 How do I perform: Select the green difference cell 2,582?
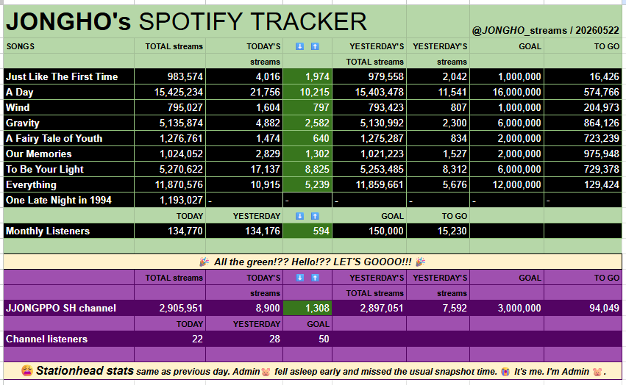[x=307, y=123]
